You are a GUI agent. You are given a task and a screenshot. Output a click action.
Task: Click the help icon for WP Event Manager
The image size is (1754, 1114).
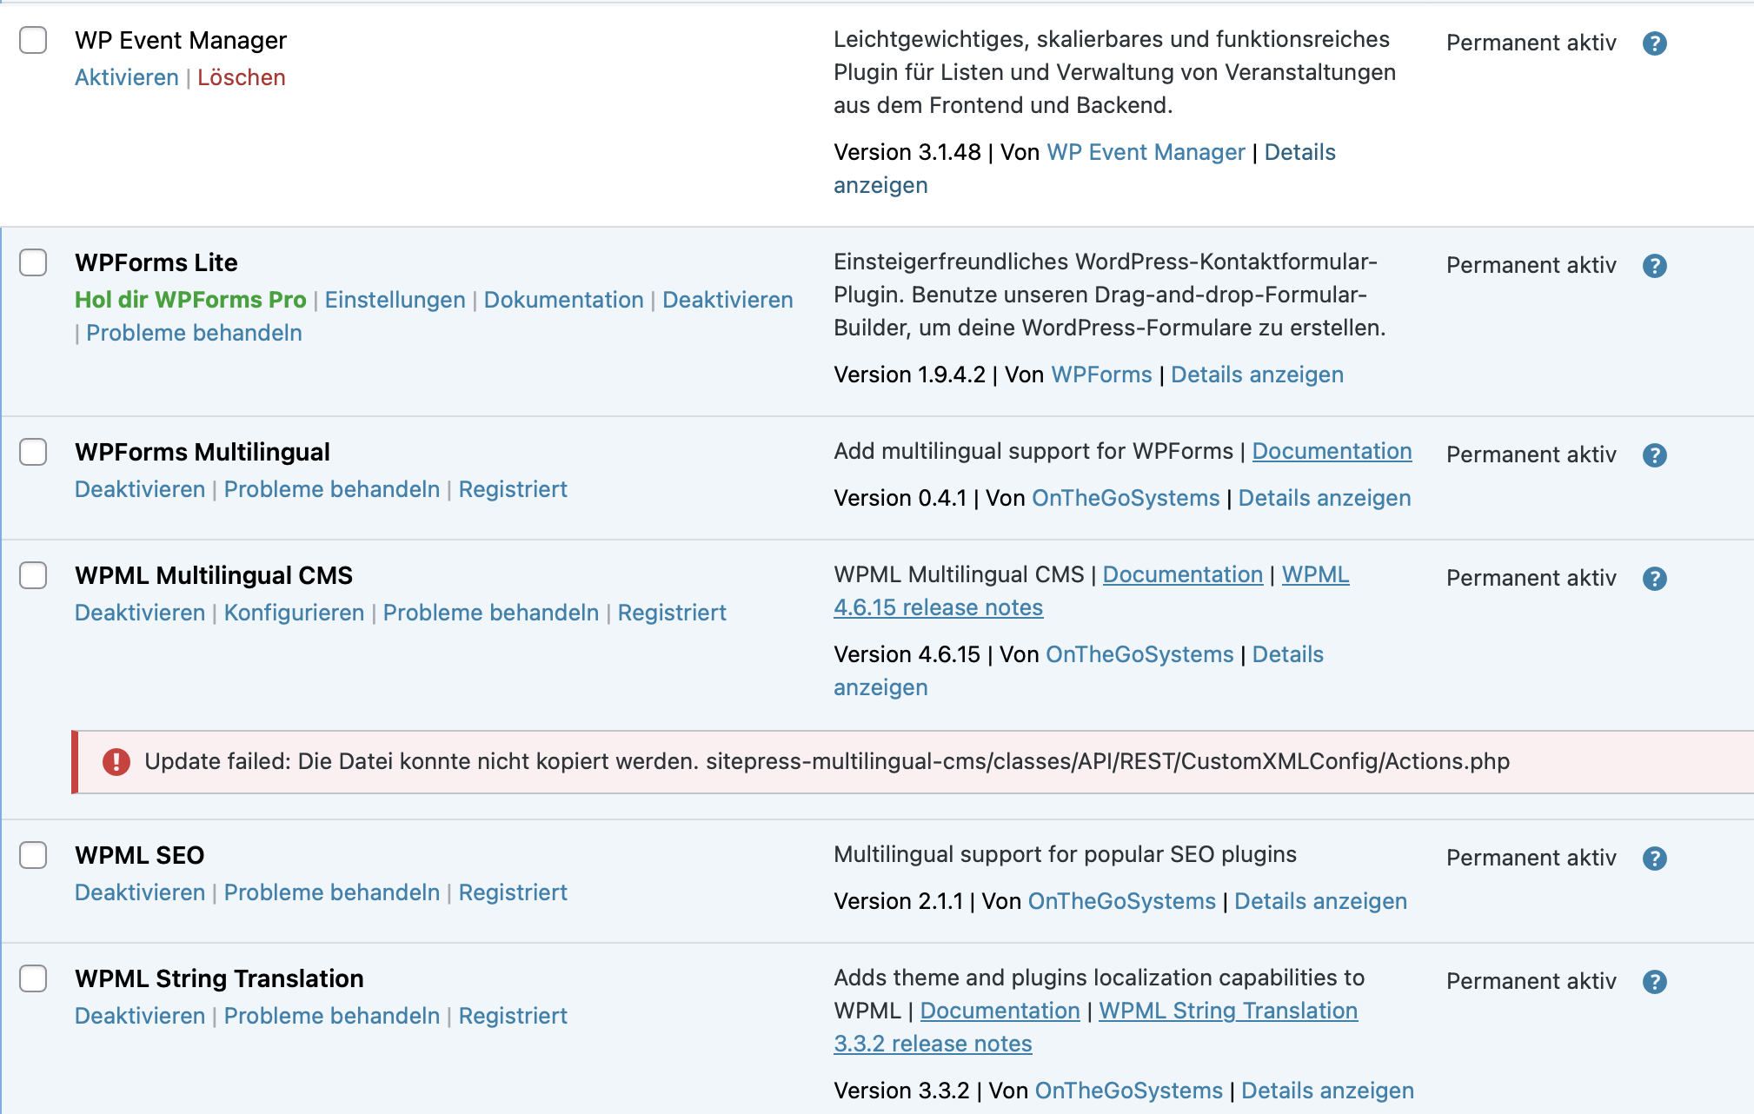1654,43
